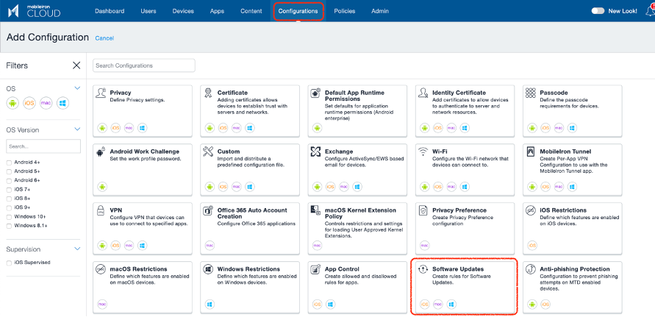655x317 pixels.
Task: Click the Wi-Fi signal icon
Action: tap(423, 152)
